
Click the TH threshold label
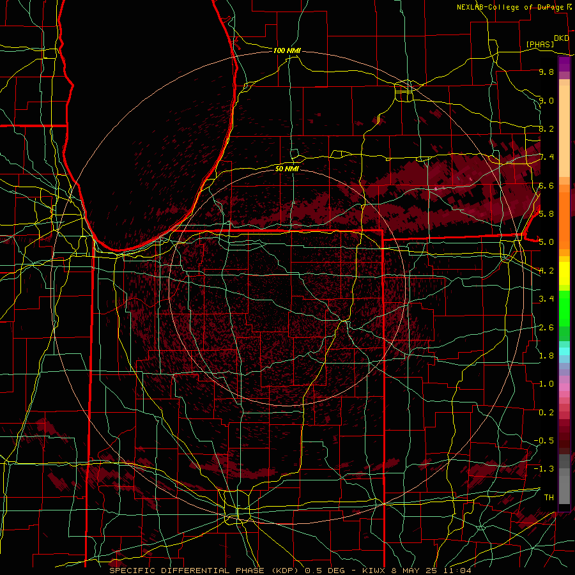(549, 498)
